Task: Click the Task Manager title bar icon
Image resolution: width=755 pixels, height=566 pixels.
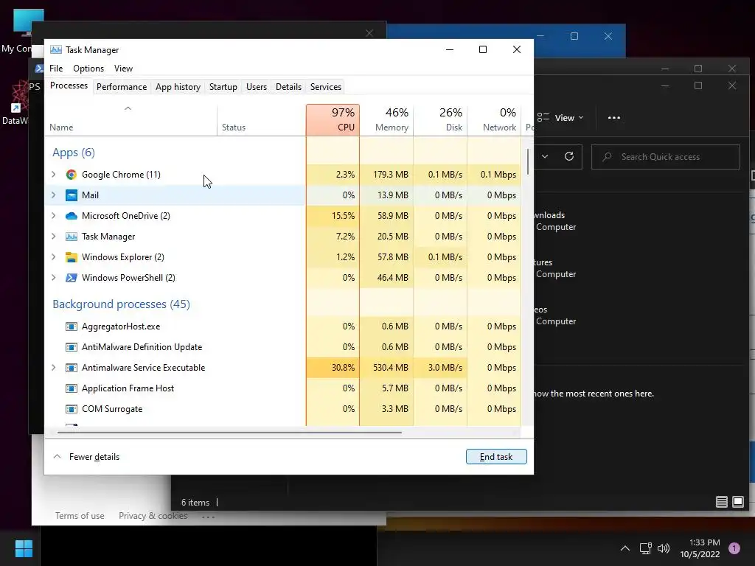Action: coord(56,49)
